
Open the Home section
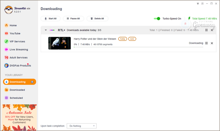(x=13, y=25)
